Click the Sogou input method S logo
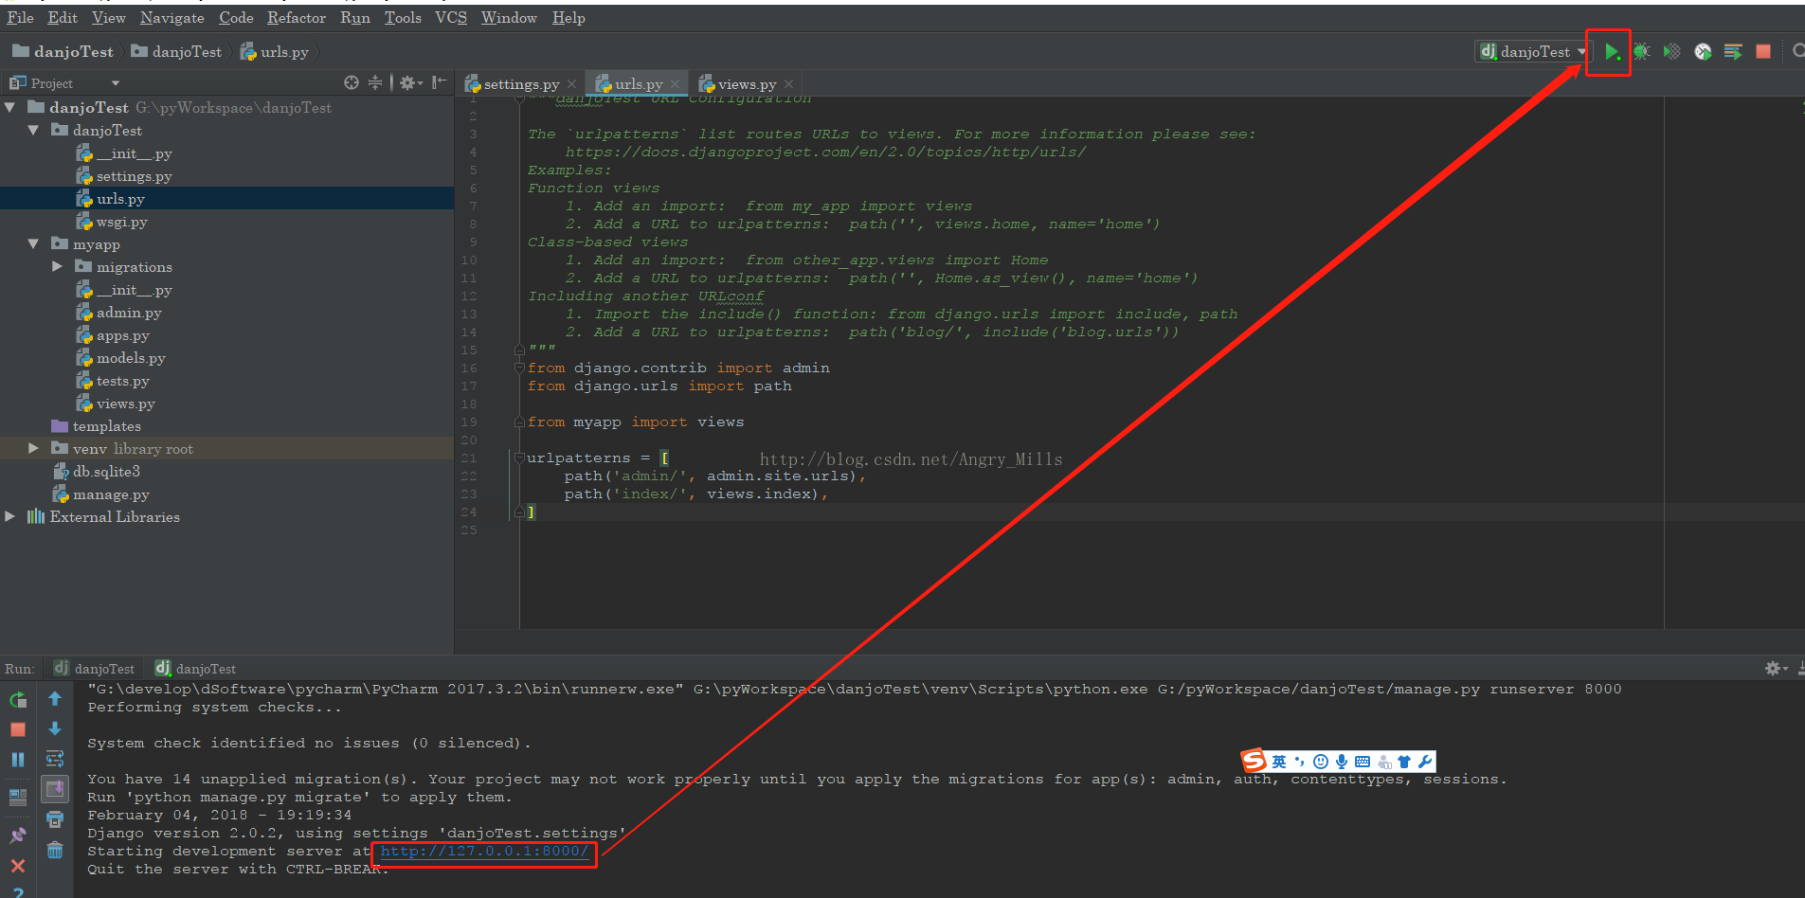 (x=1254, y=761)
